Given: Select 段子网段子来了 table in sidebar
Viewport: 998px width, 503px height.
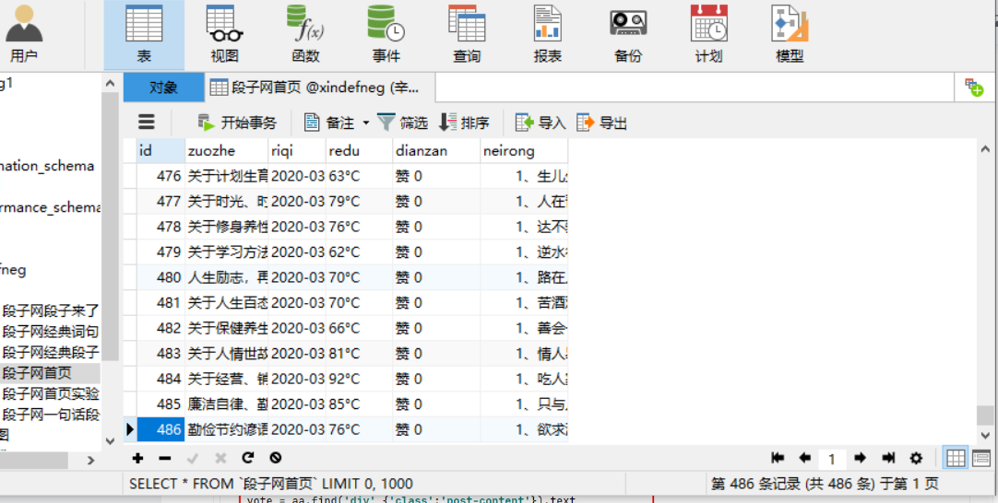Looking at the screenshot, I should [x=51, y=311].
